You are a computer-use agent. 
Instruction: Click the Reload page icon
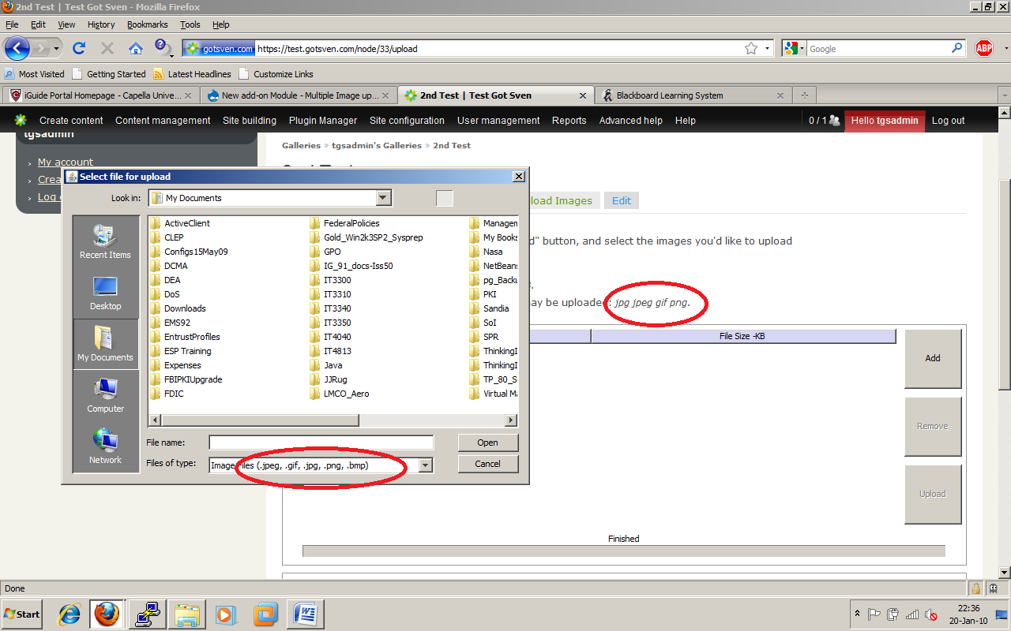pyautogui.click(x=79, y=48)
